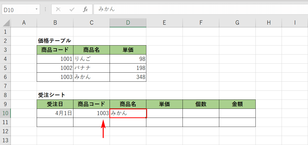Select row header 10
This screenshot has height=145, width=308.
tap(5, 113)
